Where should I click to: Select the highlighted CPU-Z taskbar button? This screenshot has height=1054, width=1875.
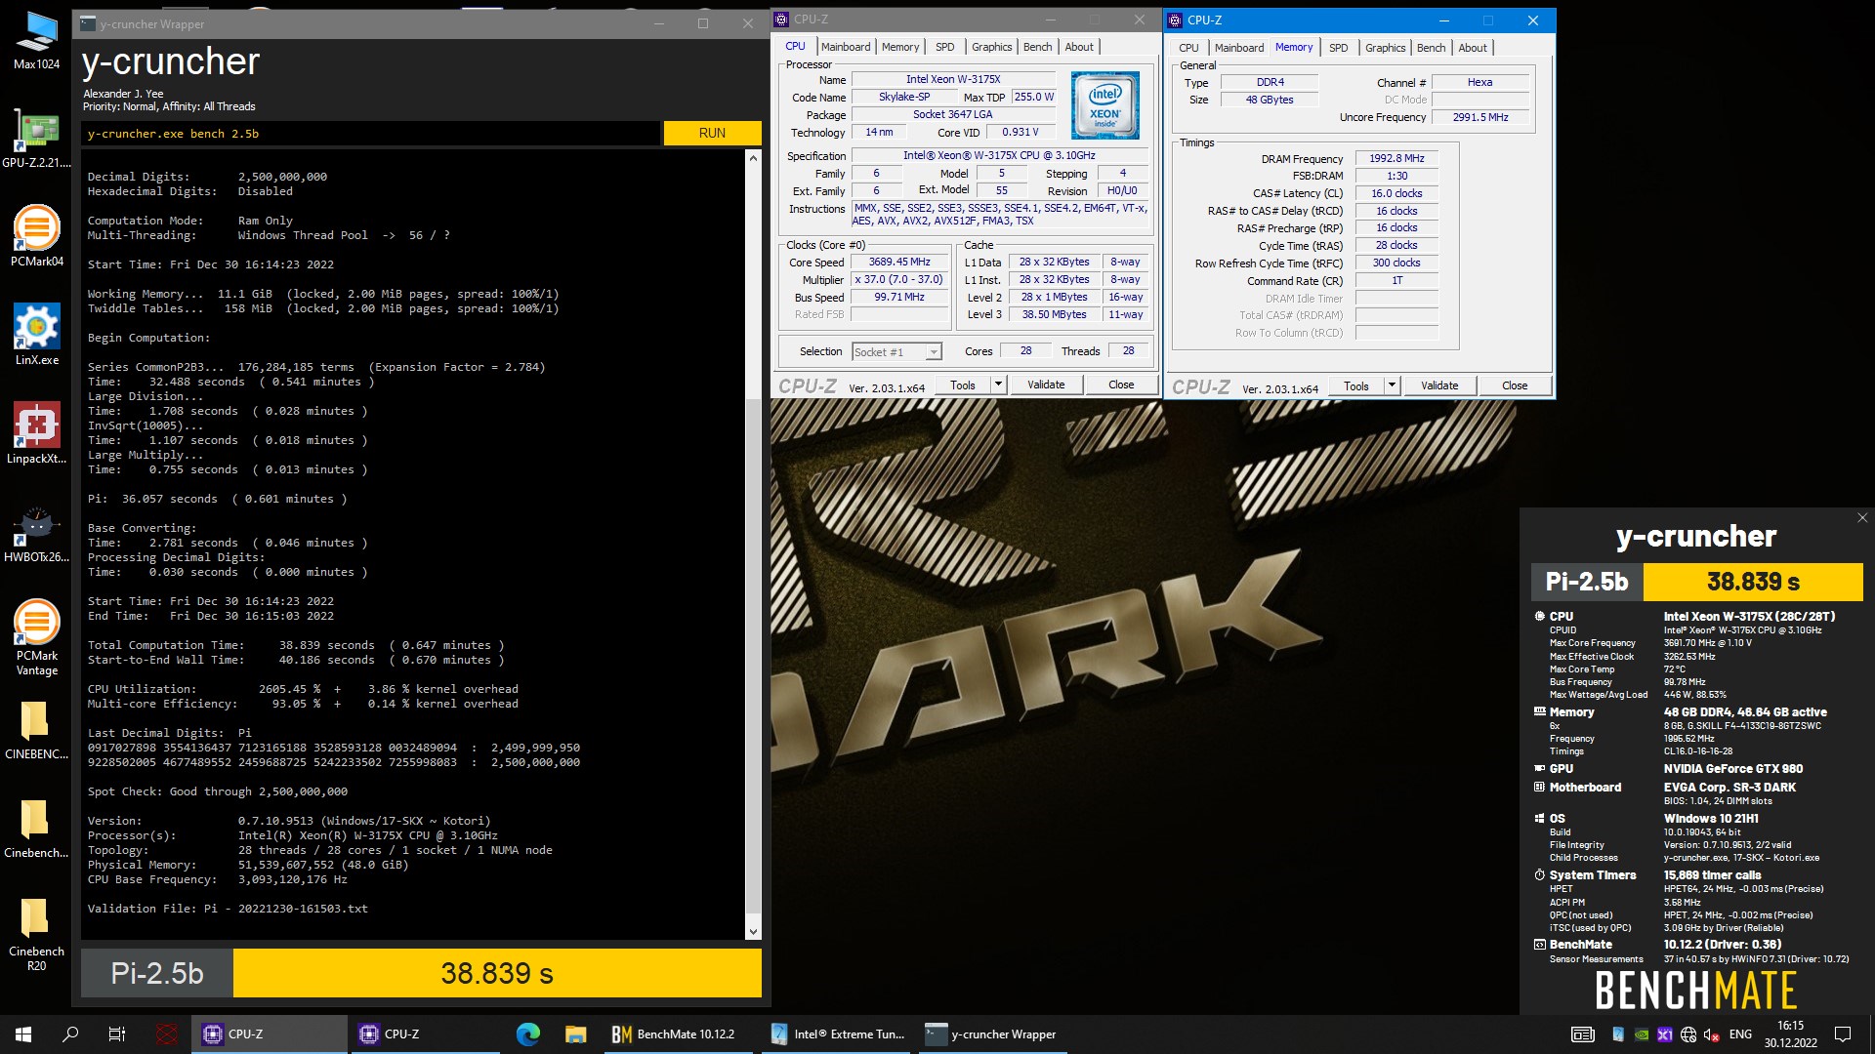point(270,1034)
